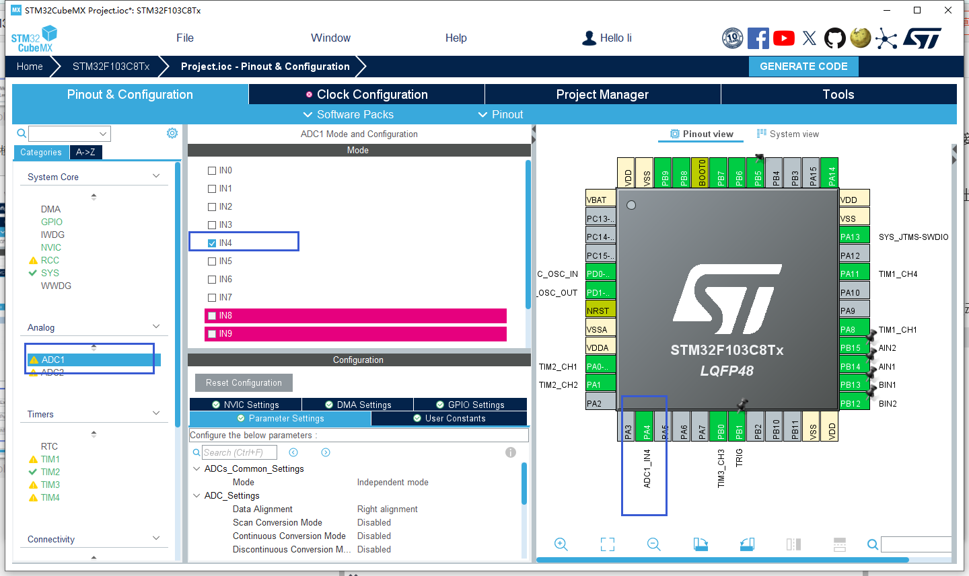Enable the IN6 channel checkbox
Screen dimensions: 969x576
[212, 280]
